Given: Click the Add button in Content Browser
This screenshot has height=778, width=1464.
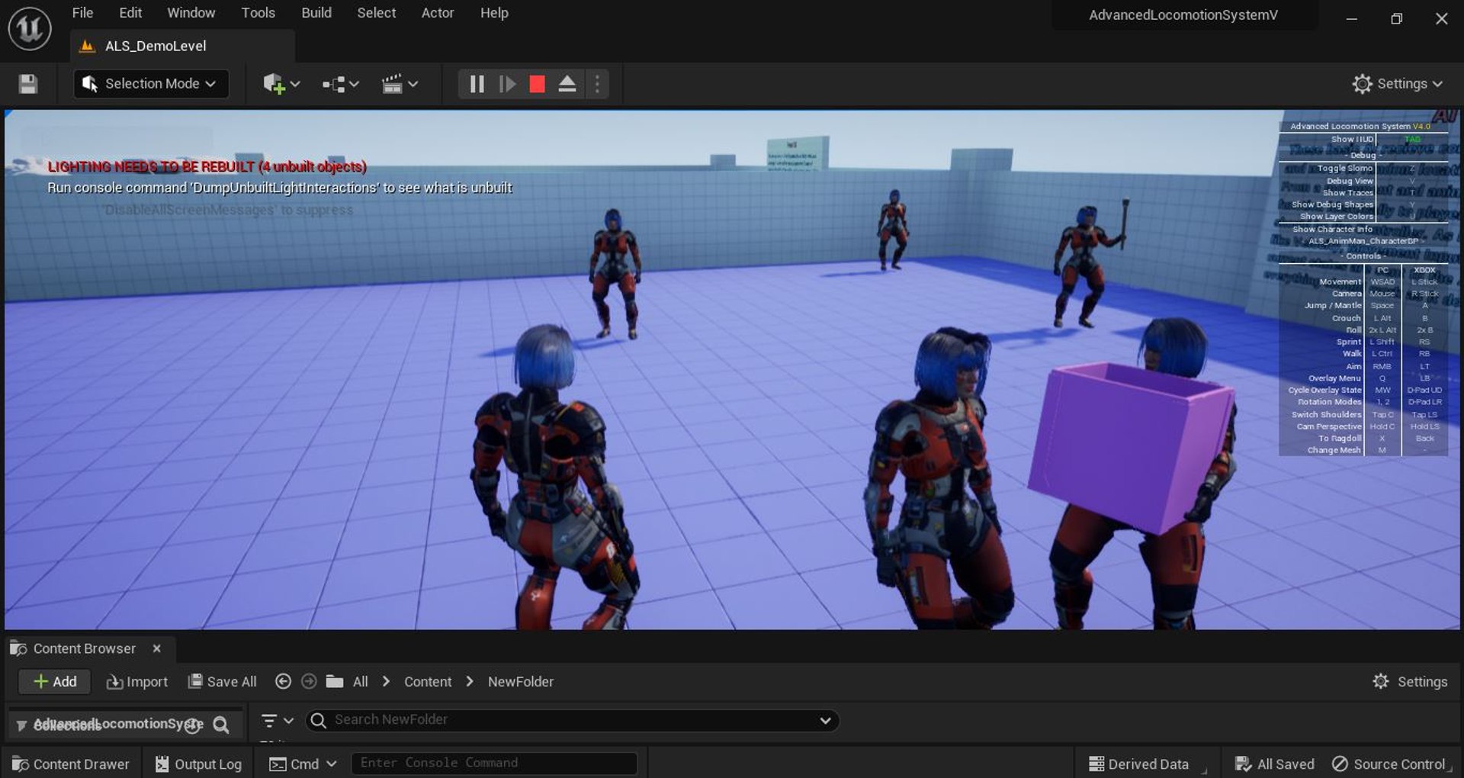Looking at the screenshot, I should [55, 681].
